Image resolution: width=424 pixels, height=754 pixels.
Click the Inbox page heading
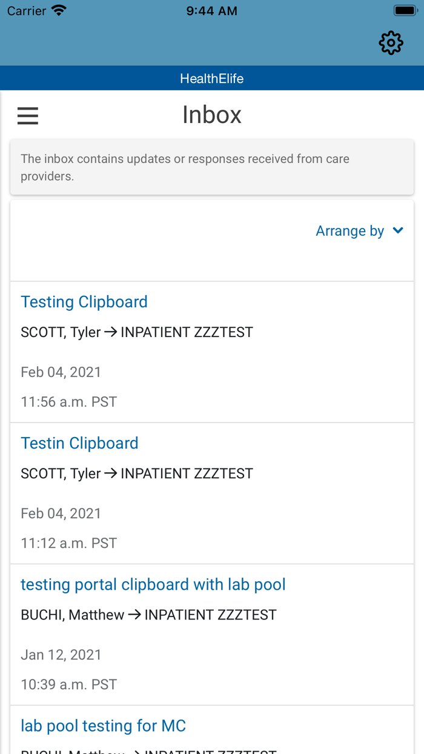pyautogui.click(x=212, y=115)
